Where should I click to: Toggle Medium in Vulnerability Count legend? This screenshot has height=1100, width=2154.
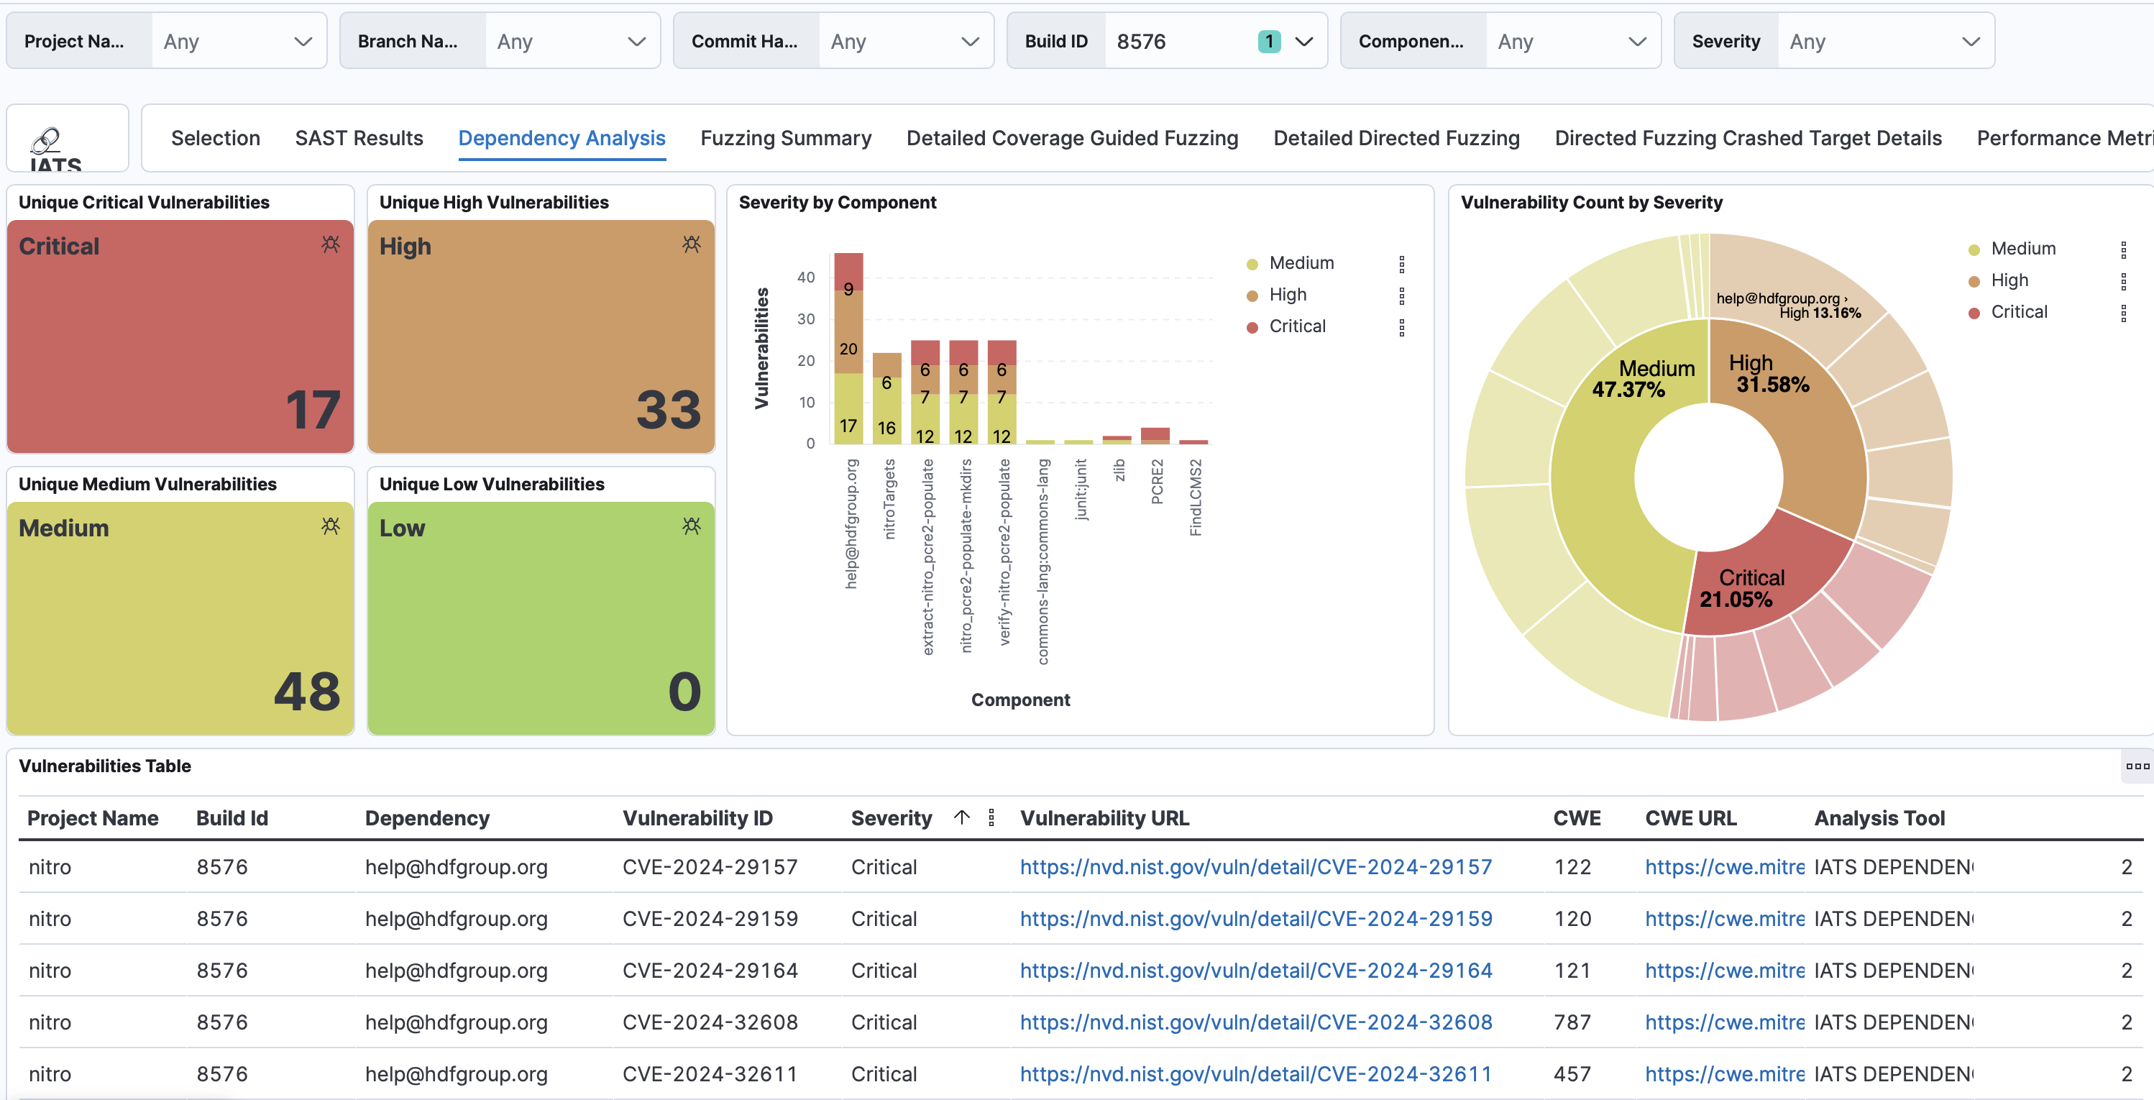[2022, 248]
